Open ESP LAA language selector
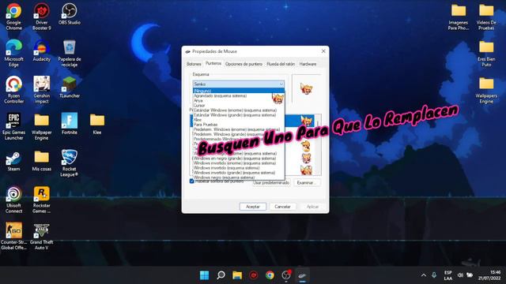The width and height of the screenshot is (506, 284). tap(448, 275)
